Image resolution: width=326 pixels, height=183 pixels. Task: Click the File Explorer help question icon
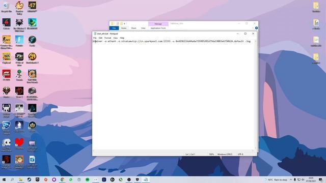coord(256,28)
